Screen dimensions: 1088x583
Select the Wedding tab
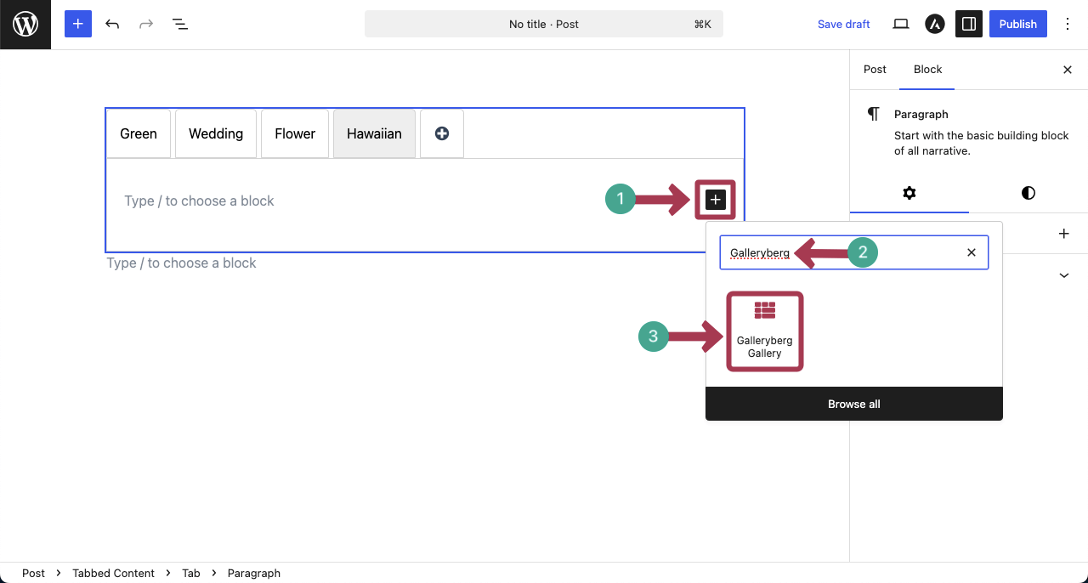216,133
